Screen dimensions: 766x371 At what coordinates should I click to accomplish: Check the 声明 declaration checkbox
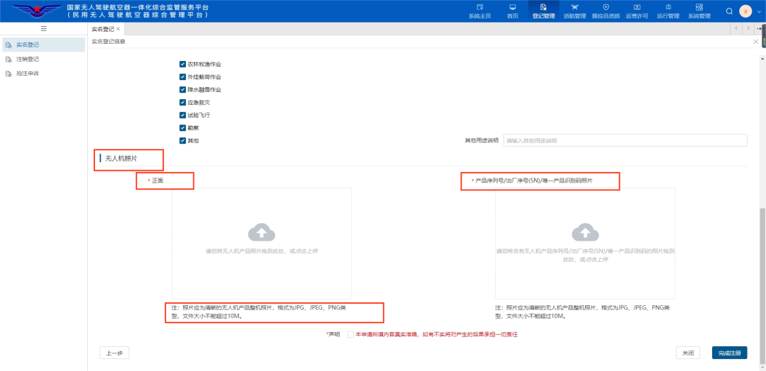pos(350,334)
